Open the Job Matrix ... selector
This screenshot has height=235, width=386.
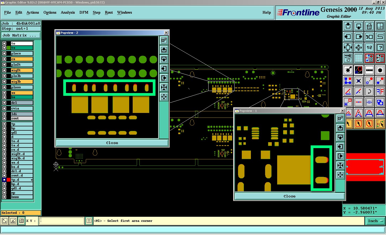click(21, 35)
